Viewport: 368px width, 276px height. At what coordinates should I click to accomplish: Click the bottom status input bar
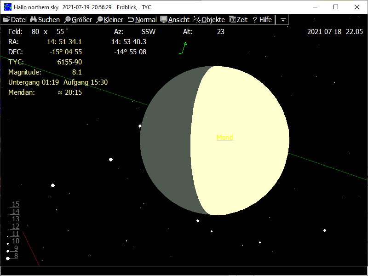click(184, 270)
